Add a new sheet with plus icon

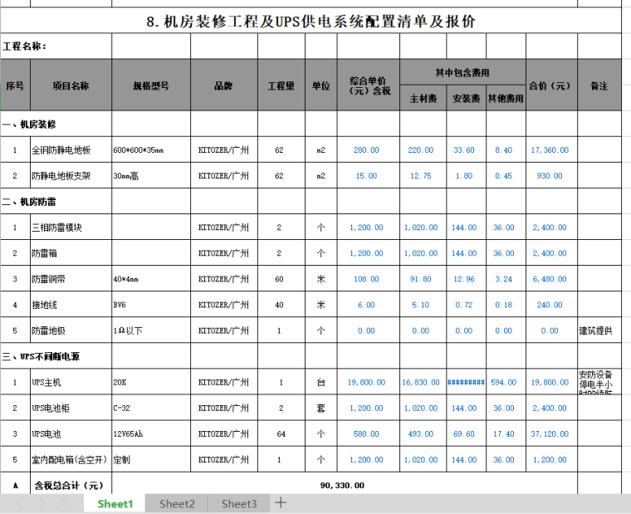(x=281, y=502)
